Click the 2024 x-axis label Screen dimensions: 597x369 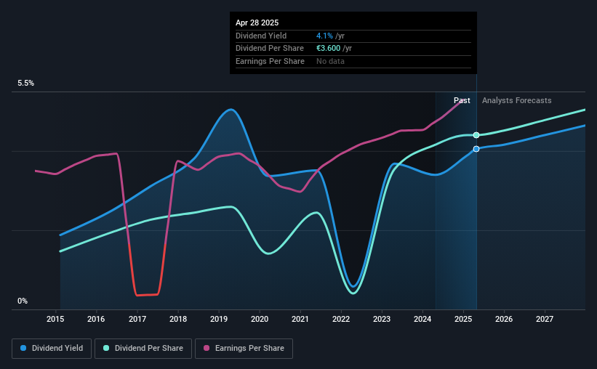click(422, 319)
